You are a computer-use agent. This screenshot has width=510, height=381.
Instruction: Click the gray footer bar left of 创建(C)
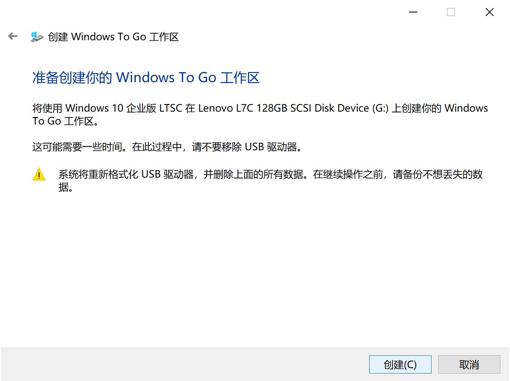(x=184, y=364)
